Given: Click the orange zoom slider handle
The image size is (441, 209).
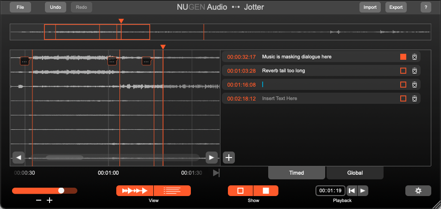Looking at the screenshot, I should 61,190.
